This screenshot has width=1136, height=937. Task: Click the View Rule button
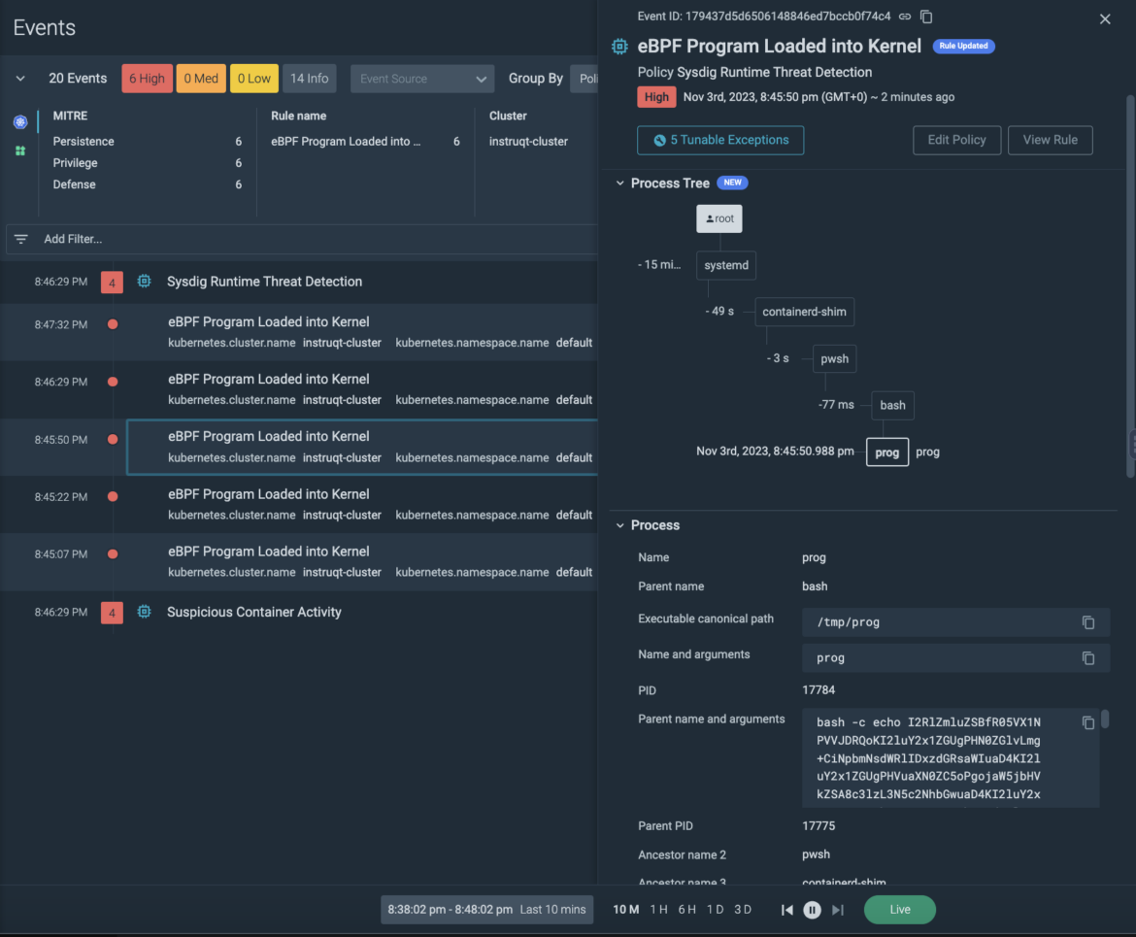tap(1050, 140)
